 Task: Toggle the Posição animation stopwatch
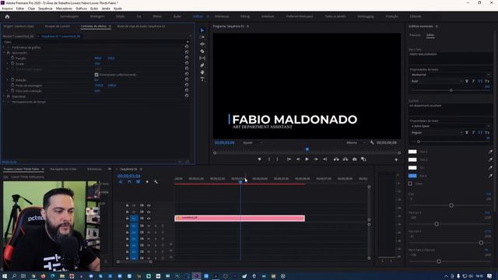coord(12,58)
